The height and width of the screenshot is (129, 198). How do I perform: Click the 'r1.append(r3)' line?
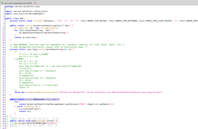[x=26, y=83]
